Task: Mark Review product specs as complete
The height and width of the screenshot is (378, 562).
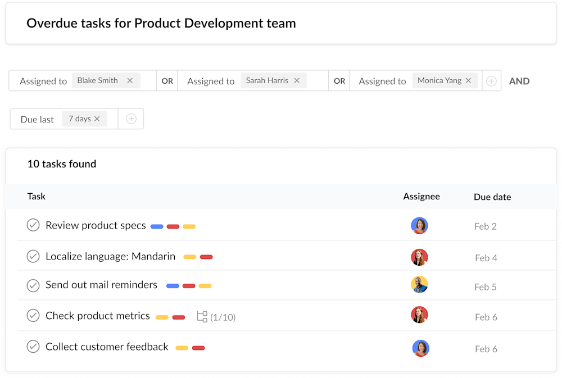Action: pos(33,225)
